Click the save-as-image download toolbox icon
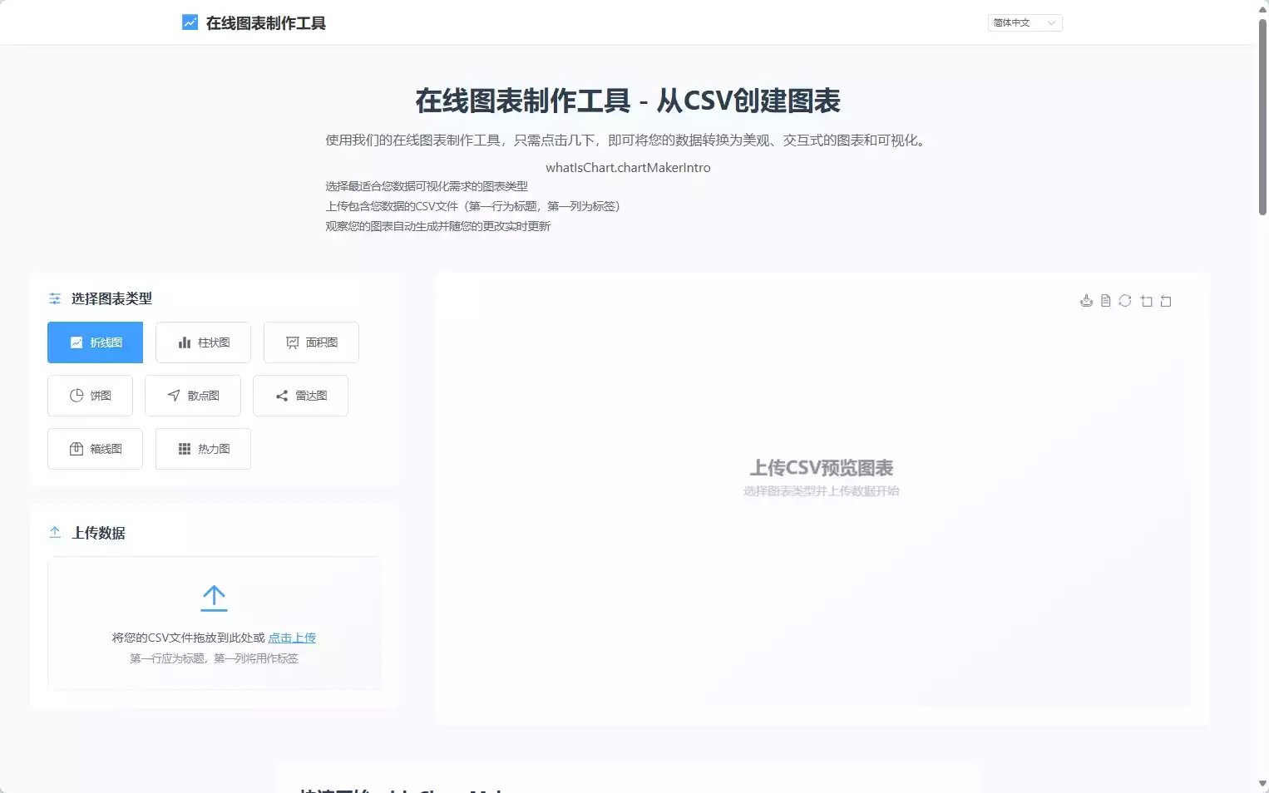Screen dimensions: 1269x793 click(x=1086, y=301)
